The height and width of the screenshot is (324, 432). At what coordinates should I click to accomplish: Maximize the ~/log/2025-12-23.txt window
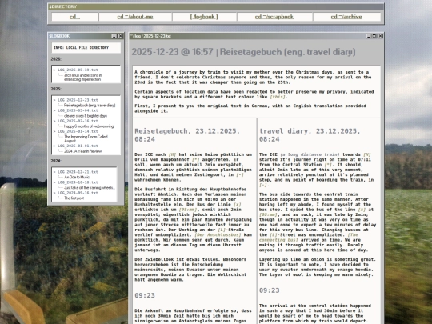(374, 36)
